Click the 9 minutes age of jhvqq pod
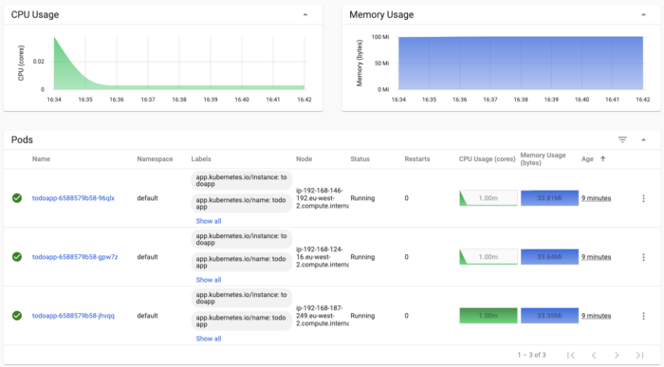This screenshot has width=664, height=367. point(596,316)
